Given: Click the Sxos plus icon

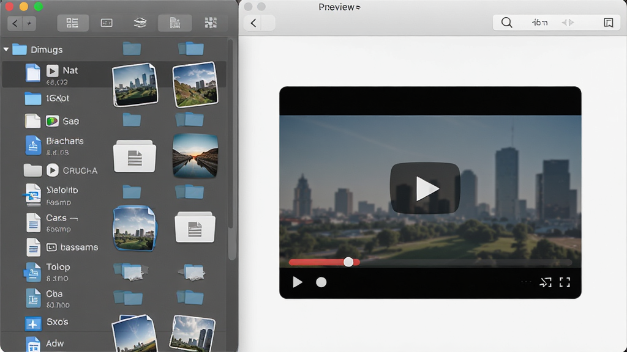Looking at the screenshot, I should point(33,324).
